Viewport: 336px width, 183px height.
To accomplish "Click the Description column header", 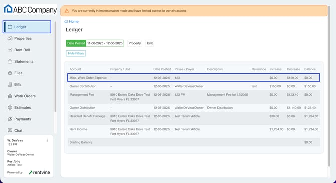I will pyautogui.click(x=215, y=69).
